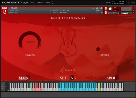This screenshot has width=136, height=98.
Task: Expand the Purge dropdown
Action: (99, 10)
